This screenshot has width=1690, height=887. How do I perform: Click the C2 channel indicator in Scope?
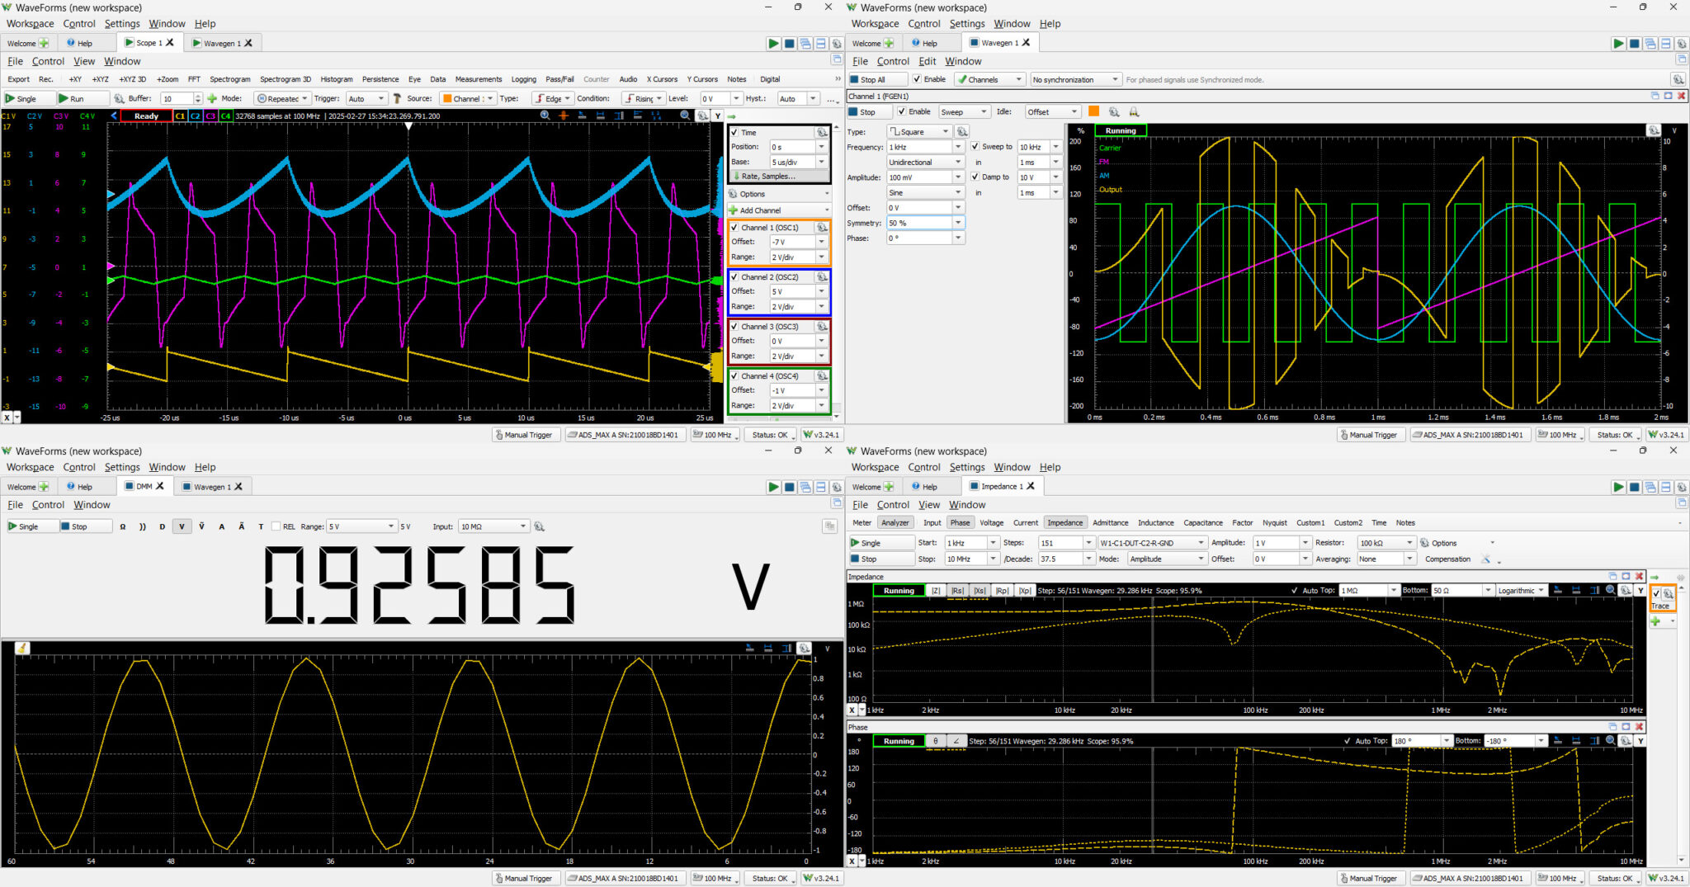(x=196, y=116)
